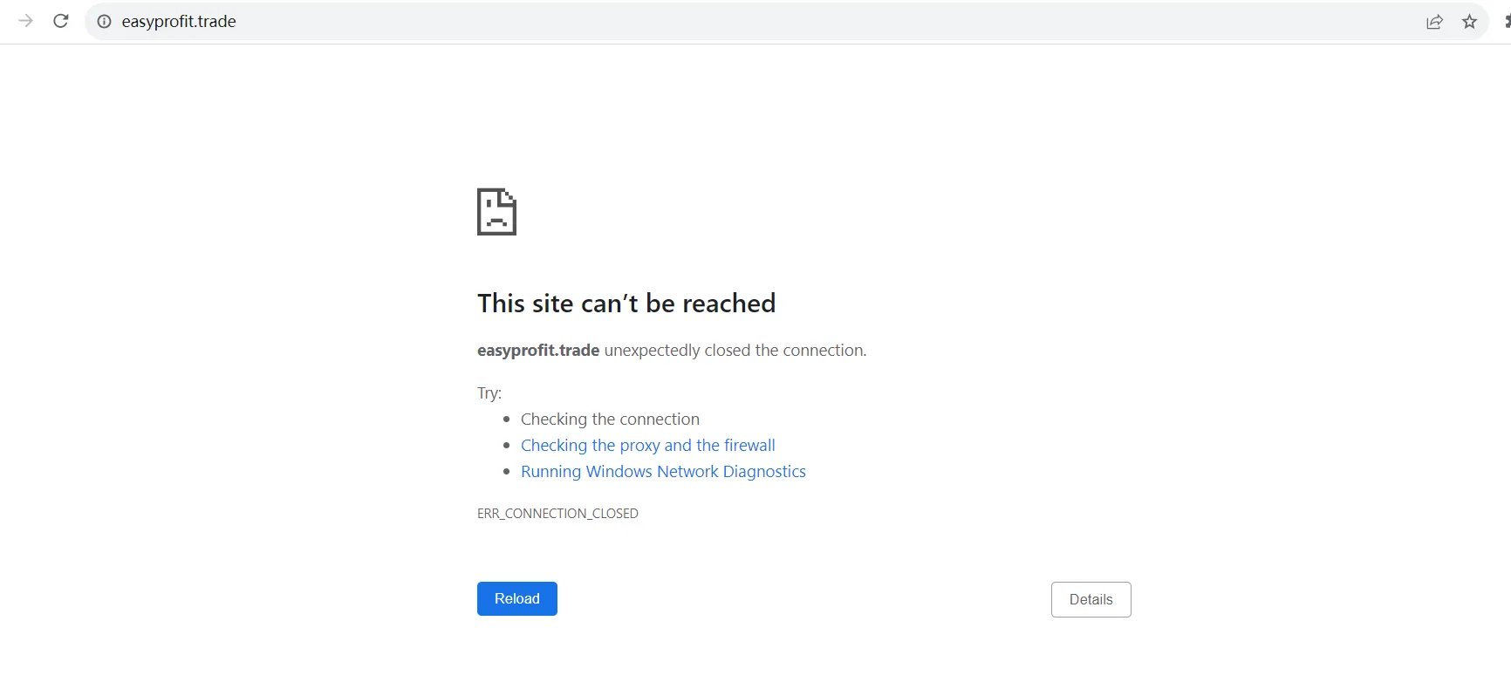Click the reload icon in the toolbar
The image size is (1511, 696).
click(61, 21)
